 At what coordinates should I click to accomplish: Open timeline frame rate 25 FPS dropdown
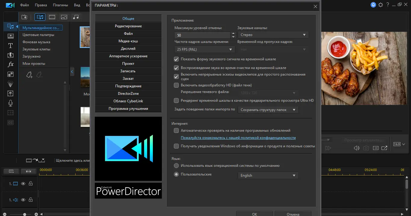205,49
